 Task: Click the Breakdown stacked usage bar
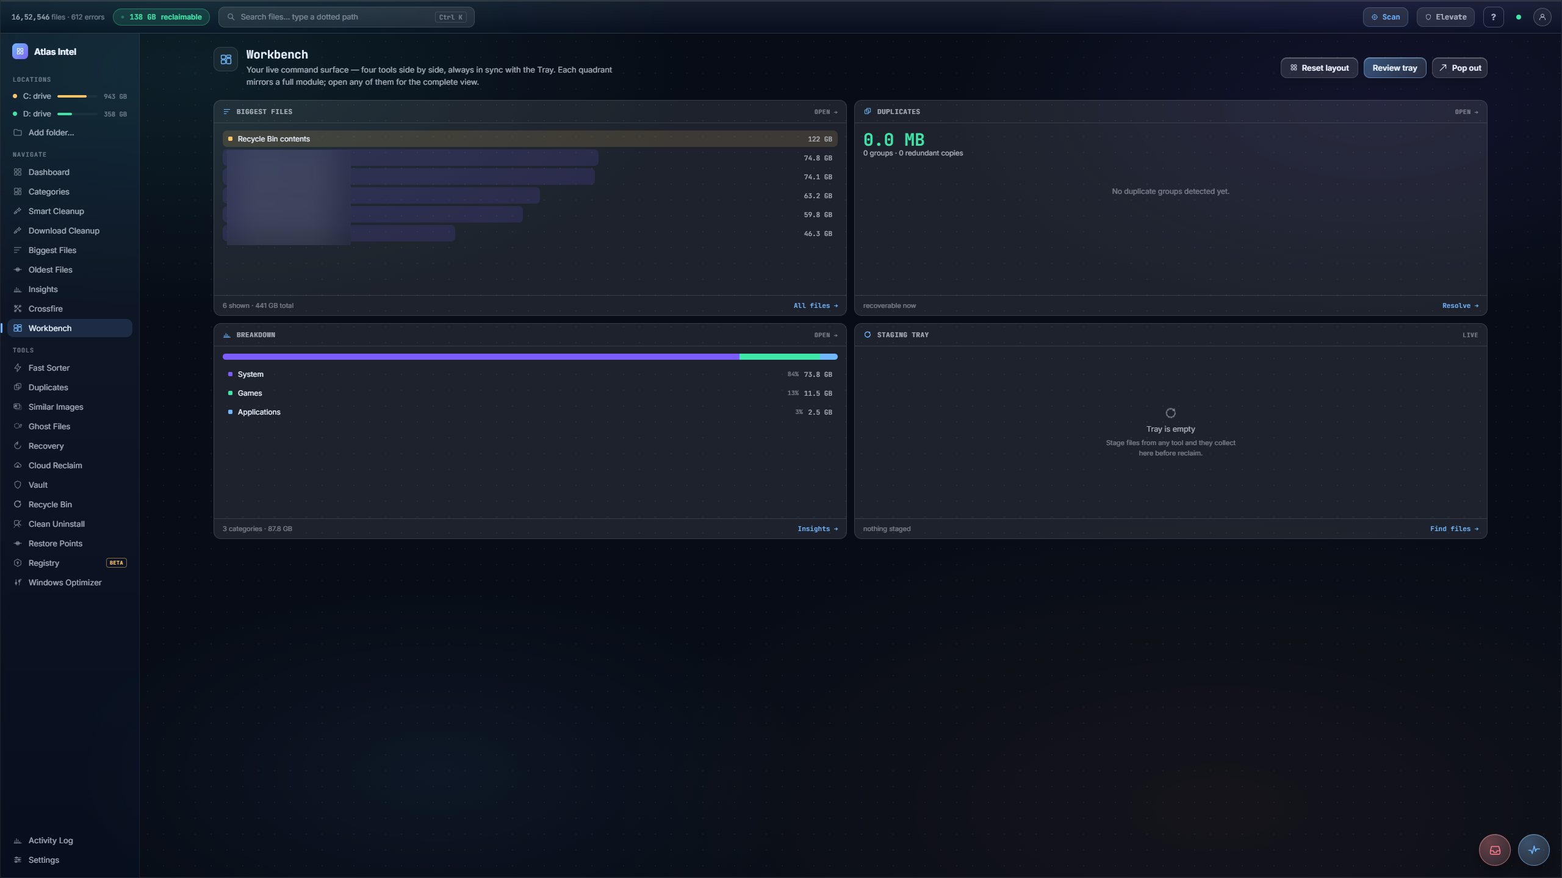pos(530,357)
